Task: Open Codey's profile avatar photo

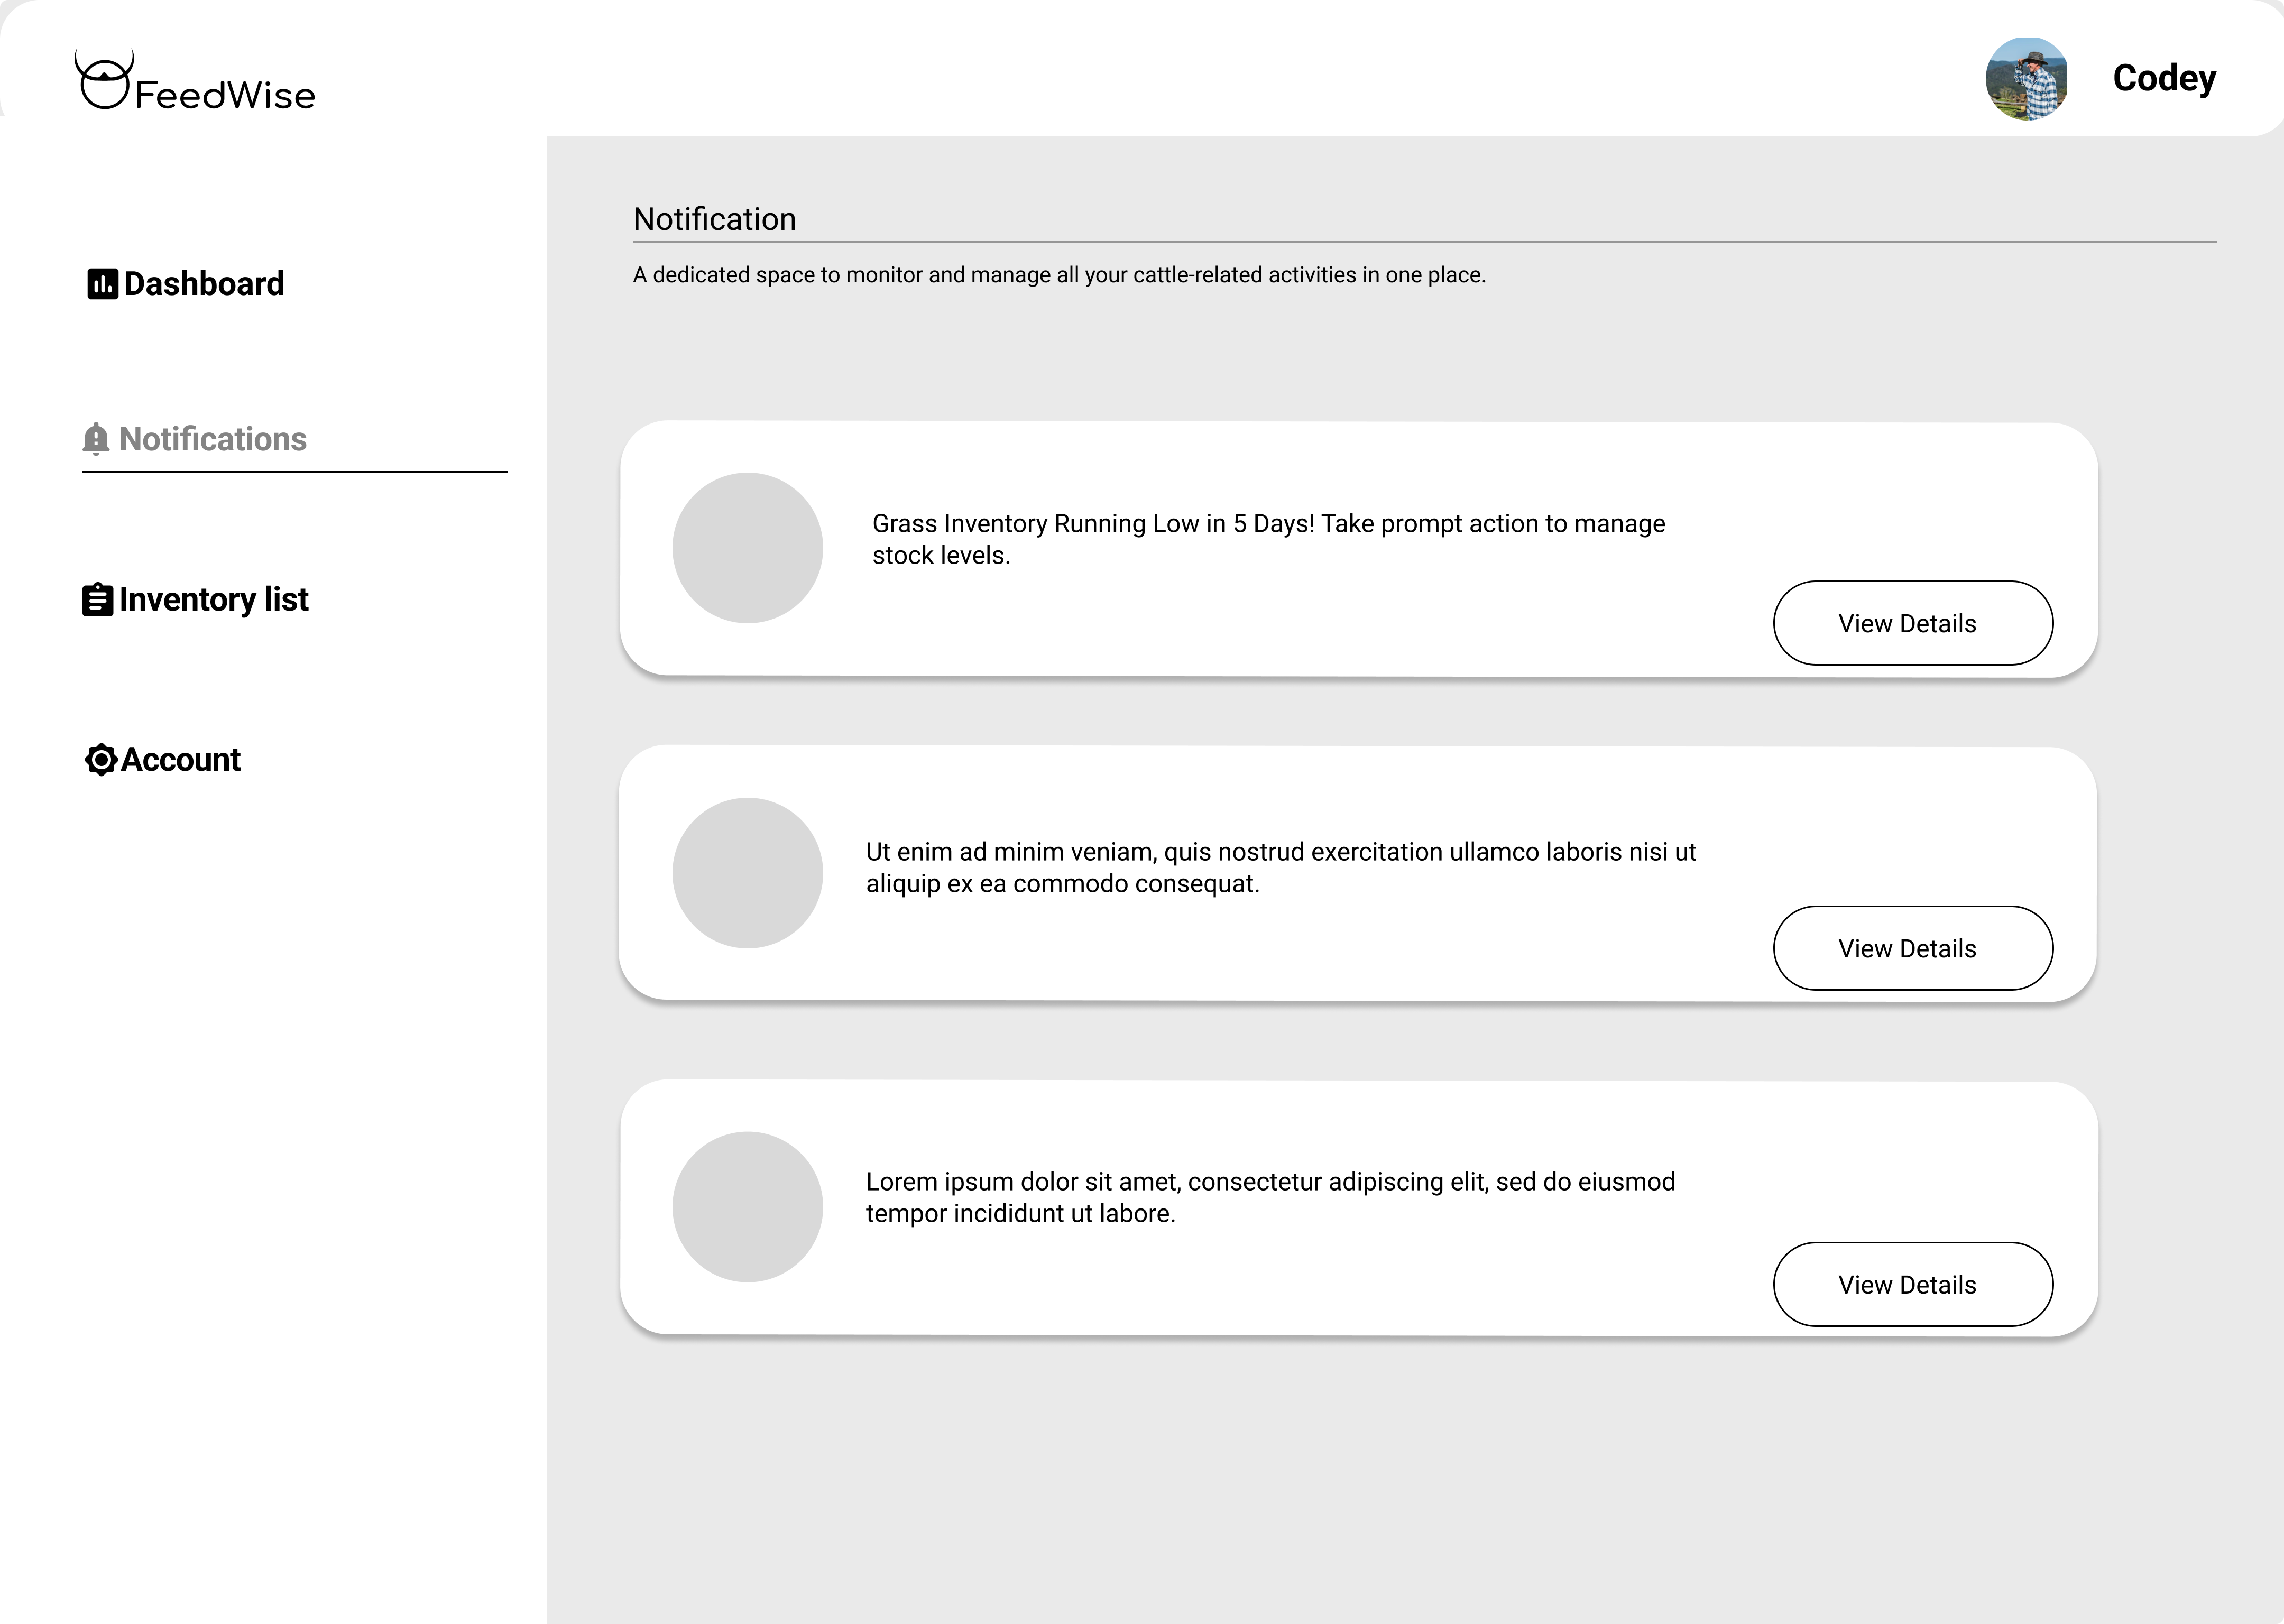Action: point(2026,79)
